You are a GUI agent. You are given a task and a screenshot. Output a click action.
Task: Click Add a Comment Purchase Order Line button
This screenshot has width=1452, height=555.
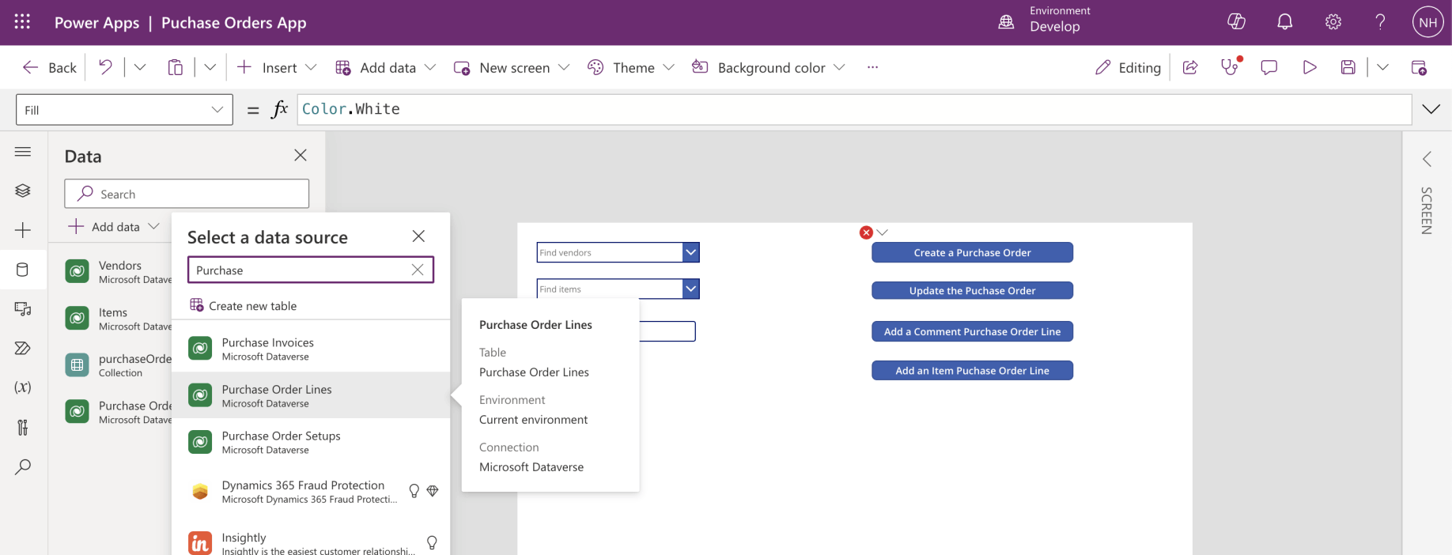point(972,331)
